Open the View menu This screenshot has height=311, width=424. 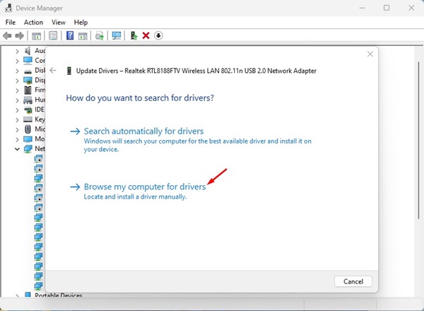59,22
